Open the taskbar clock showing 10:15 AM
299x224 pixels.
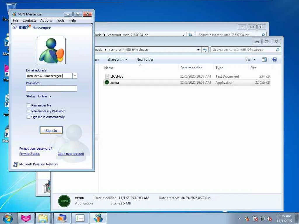[x=284, y=218]
